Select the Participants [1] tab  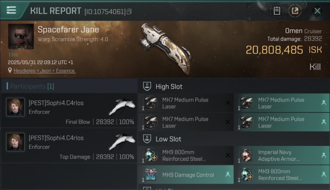[x=30, y=86]
